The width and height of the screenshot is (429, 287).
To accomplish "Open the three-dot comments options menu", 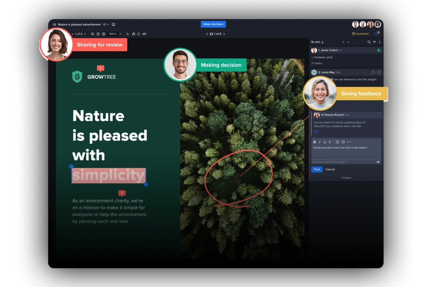I will pyautogui.click(x=379, y=42).
